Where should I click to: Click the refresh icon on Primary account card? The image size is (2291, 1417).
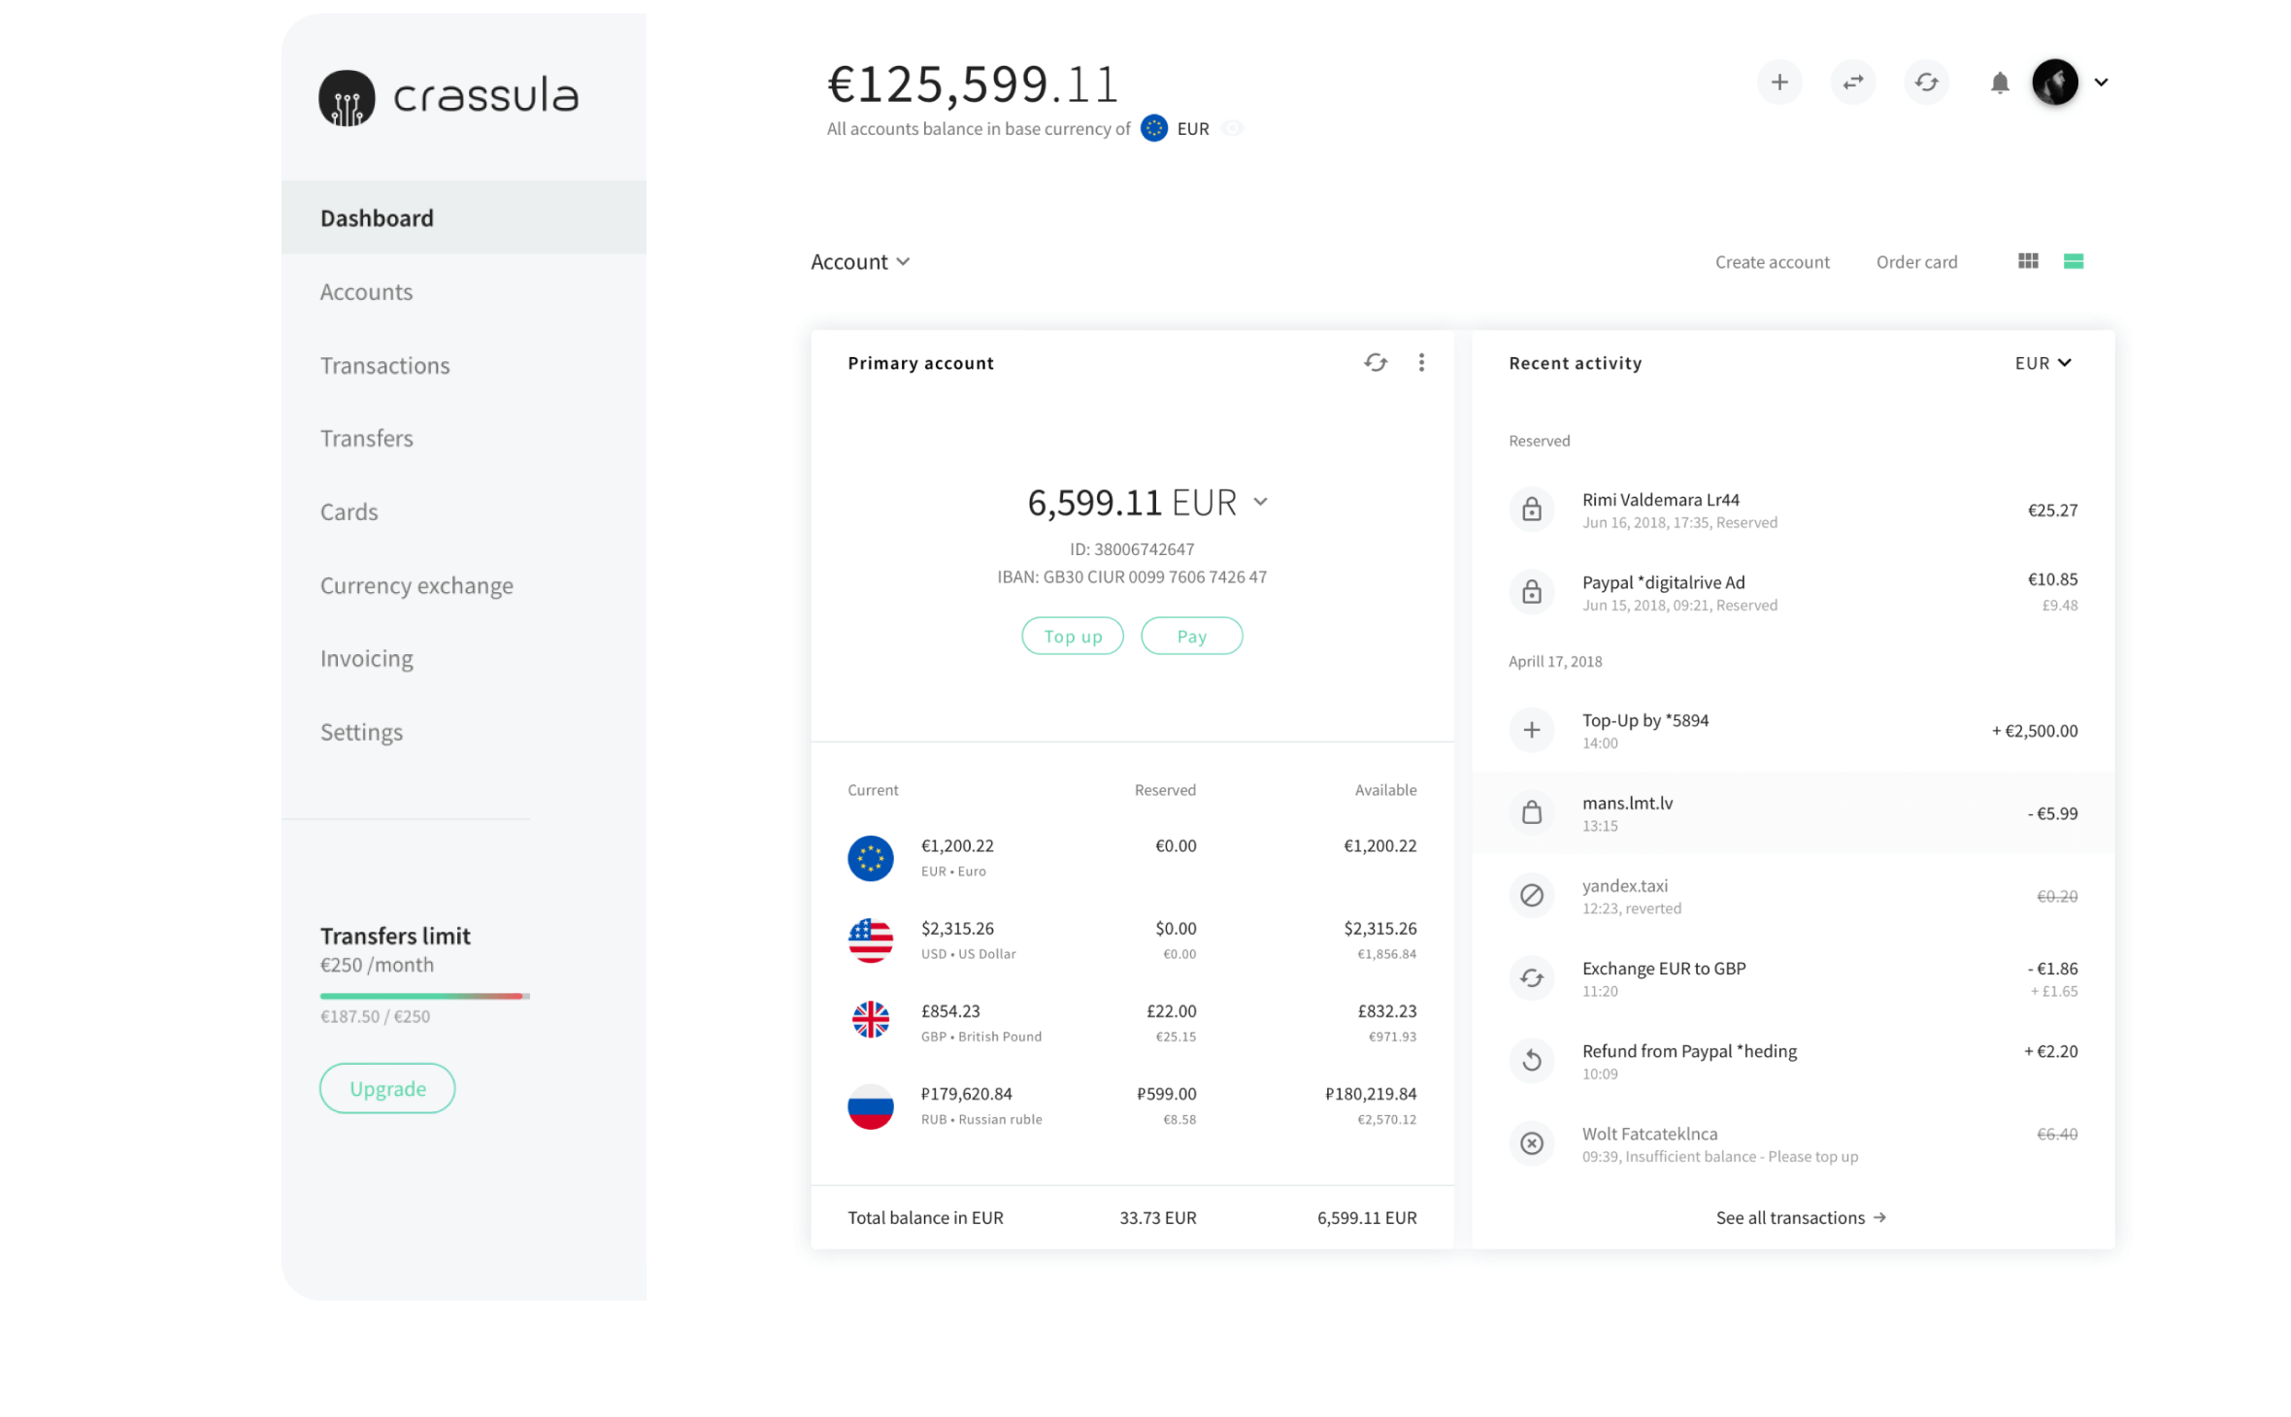[x=1373, y=363]
